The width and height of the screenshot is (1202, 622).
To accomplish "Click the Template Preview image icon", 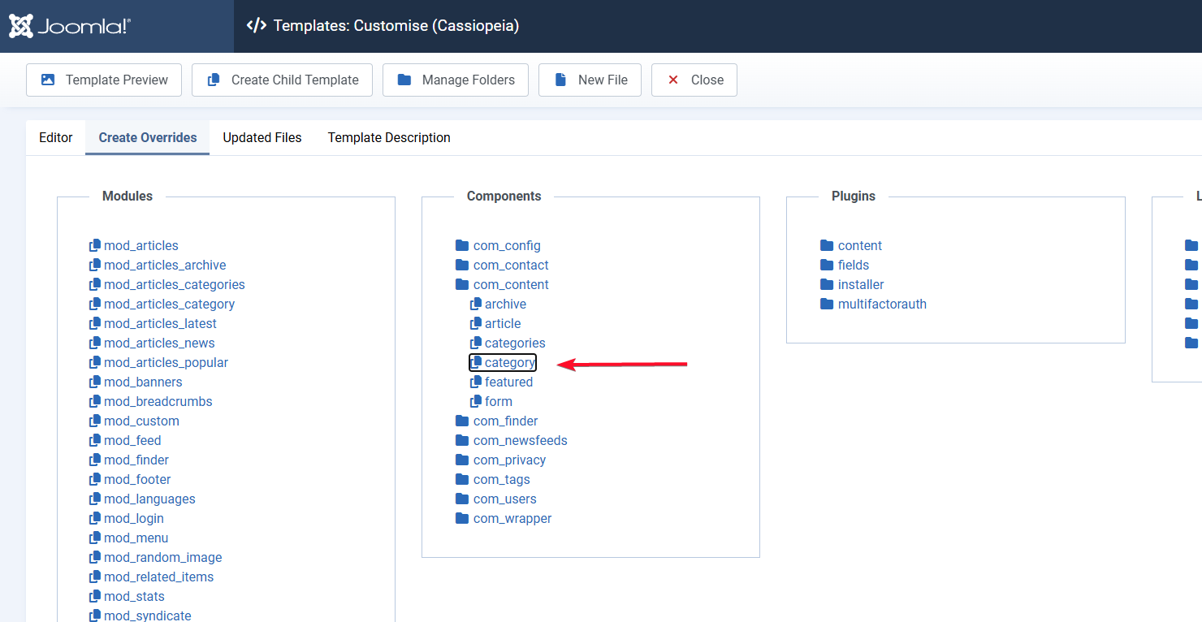I will click(48, 80).
